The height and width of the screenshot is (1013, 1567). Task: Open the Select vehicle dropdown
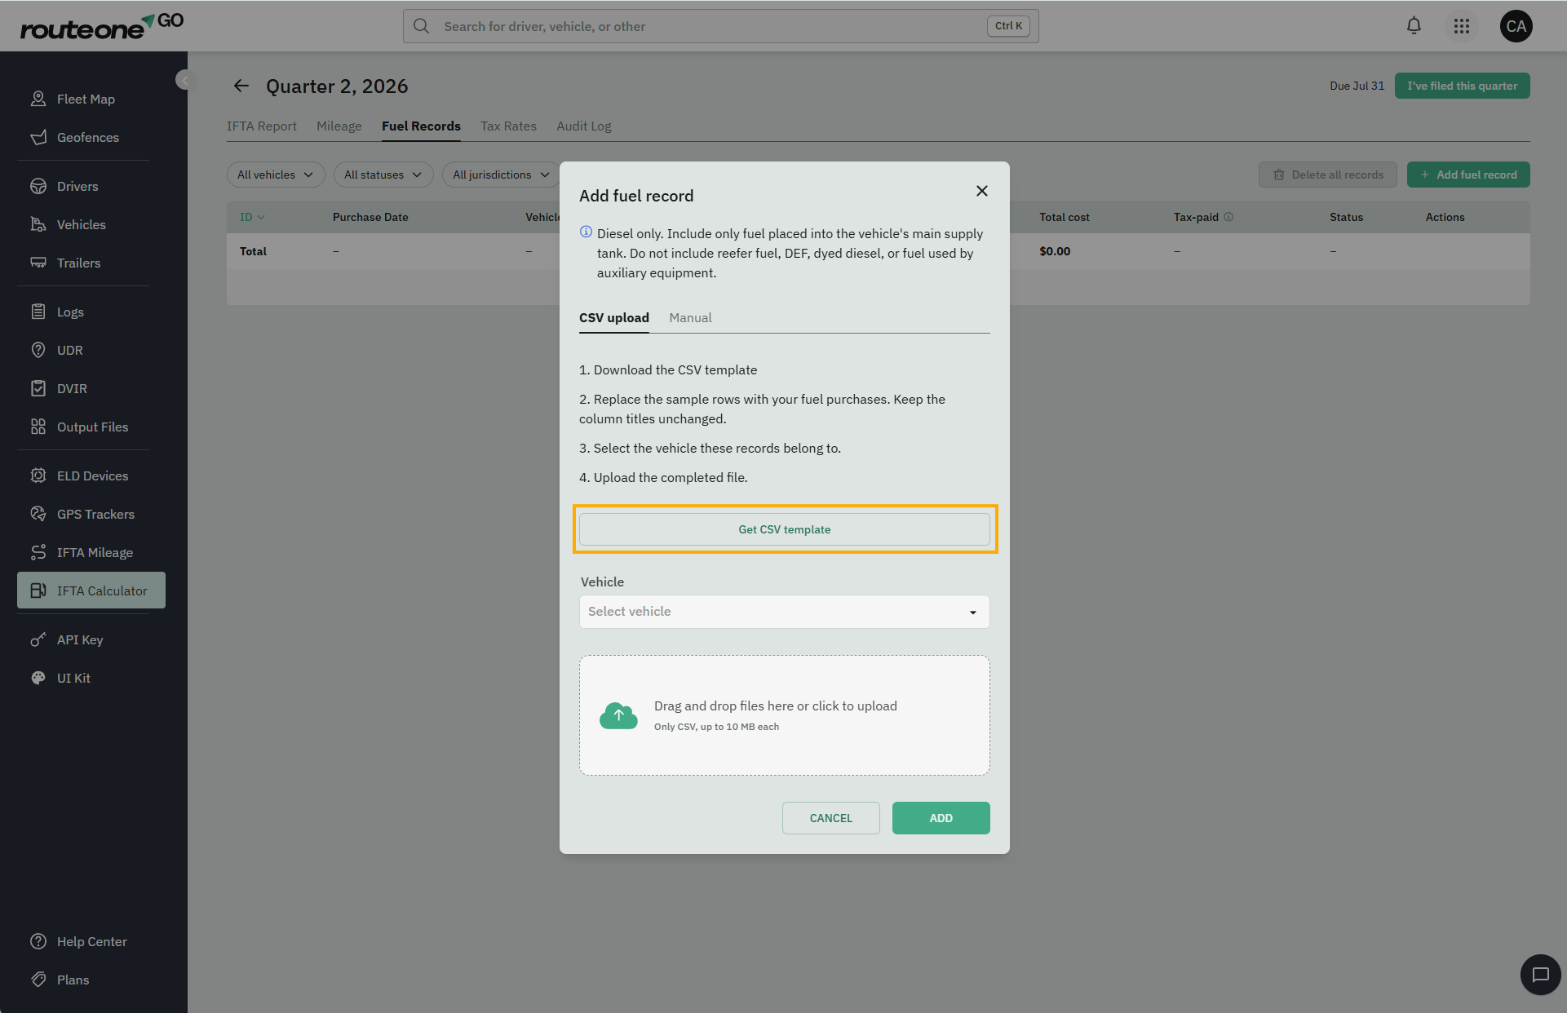pyautogui.click(x=785, y=612)
